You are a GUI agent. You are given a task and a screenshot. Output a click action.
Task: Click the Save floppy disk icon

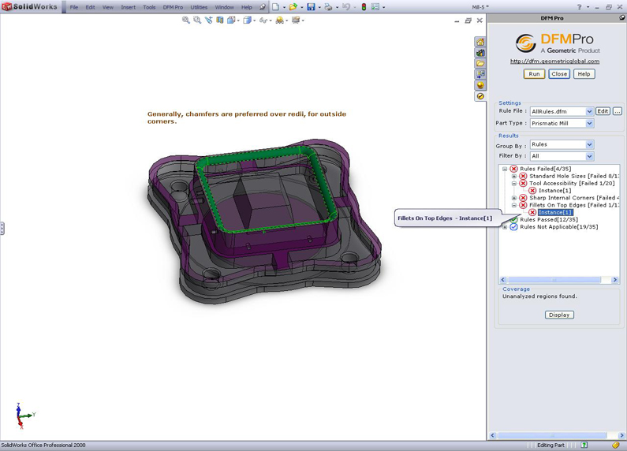(x=311, y=7)
